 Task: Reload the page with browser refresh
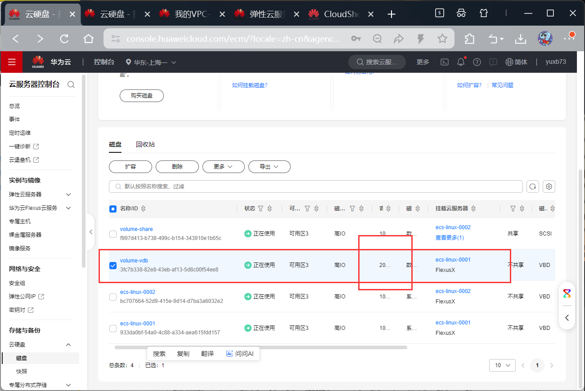(64, 39)
